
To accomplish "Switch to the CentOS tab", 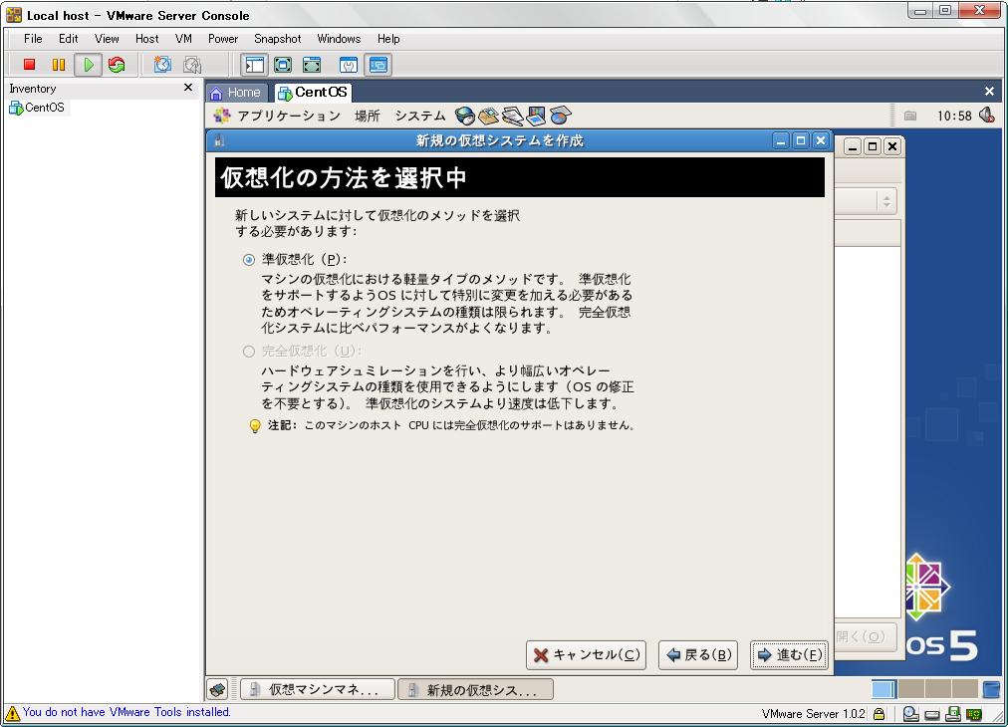I will pos(313,93).
